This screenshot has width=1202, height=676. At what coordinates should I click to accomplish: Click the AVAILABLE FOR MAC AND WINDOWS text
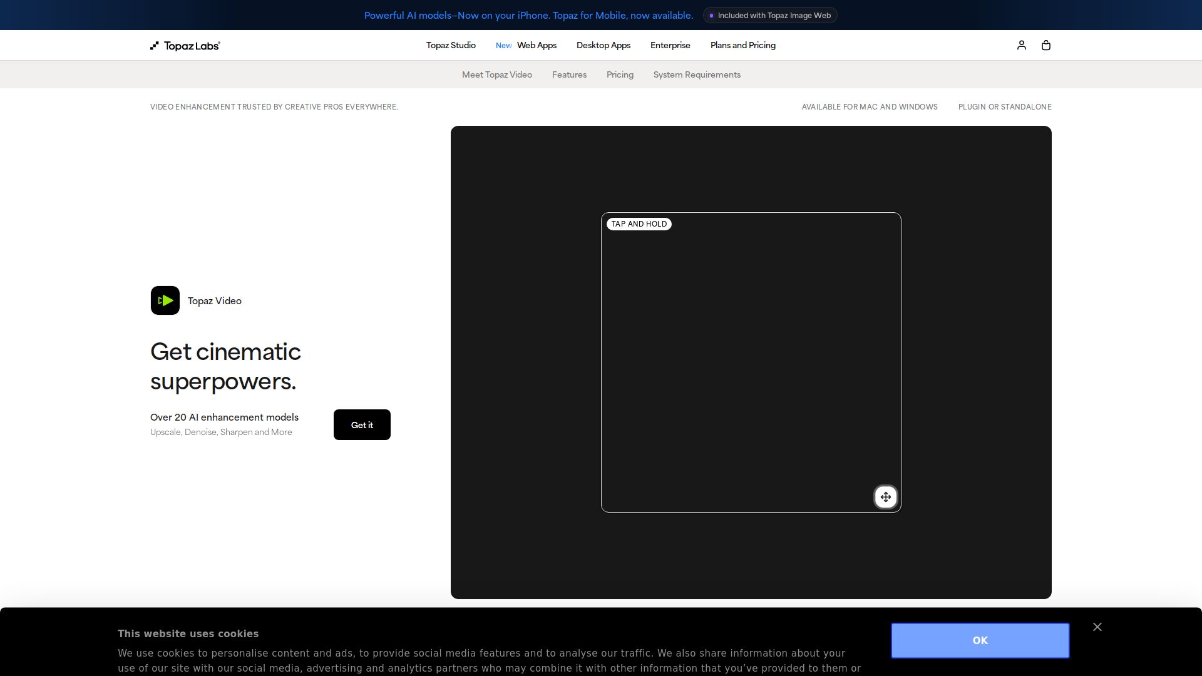[870, 107]
